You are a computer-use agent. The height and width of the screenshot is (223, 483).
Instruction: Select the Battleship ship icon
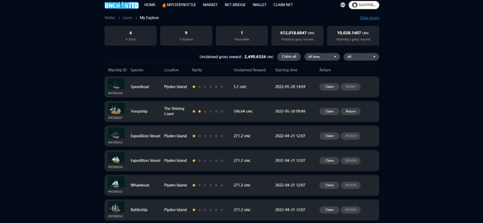pyautogui.click(x=116, y=207)
